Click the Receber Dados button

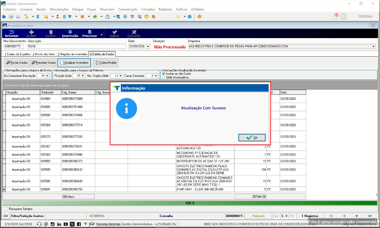point(44,63)
